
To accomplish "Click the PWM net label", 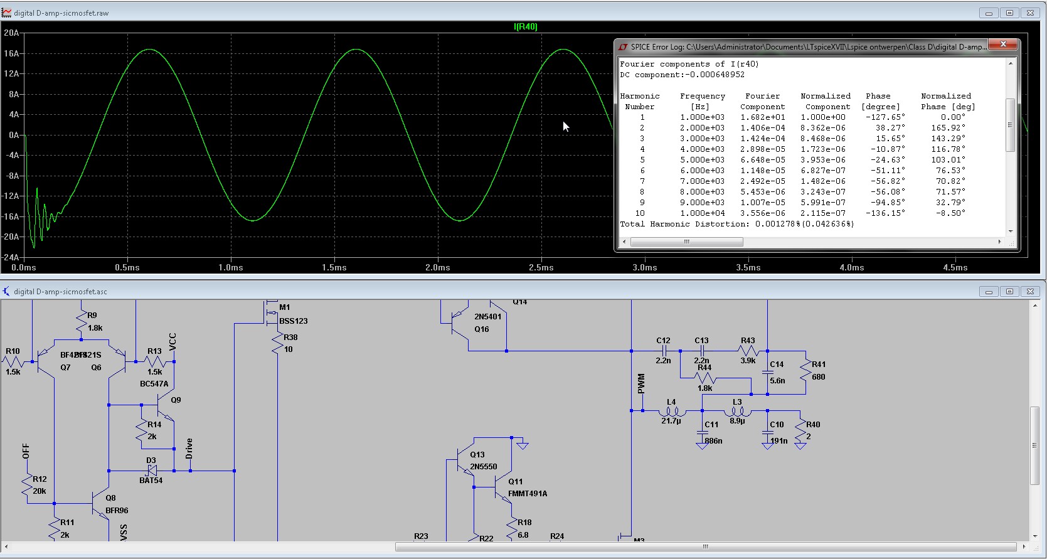I will point(640,383).
